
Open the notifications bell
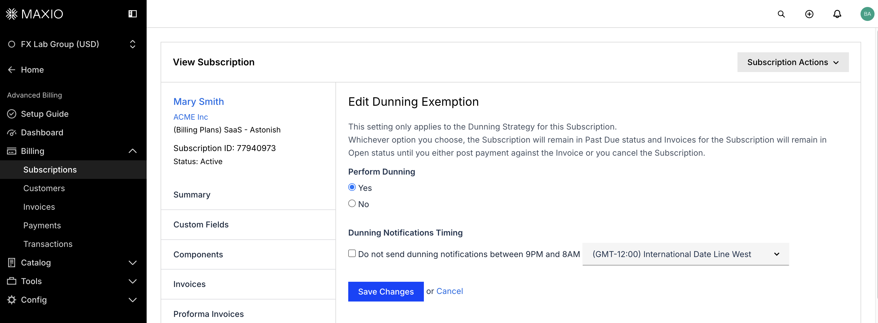point(837,14)
